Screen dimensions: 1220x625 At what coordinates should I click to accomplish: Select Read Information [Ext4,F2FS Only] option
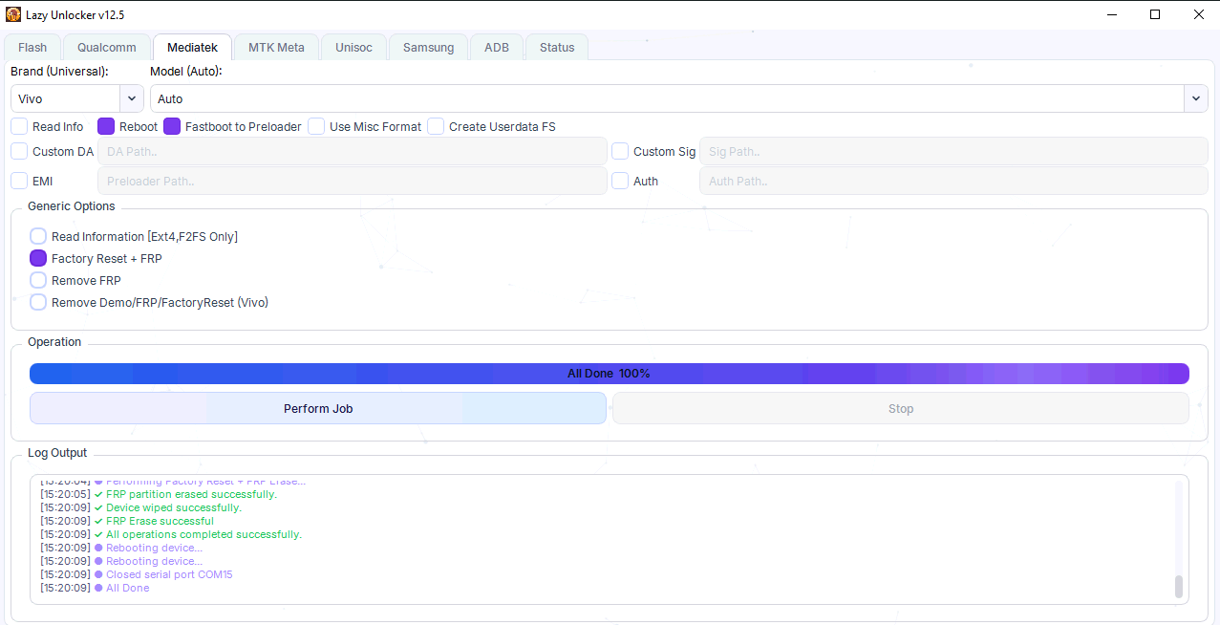(38, 236)
